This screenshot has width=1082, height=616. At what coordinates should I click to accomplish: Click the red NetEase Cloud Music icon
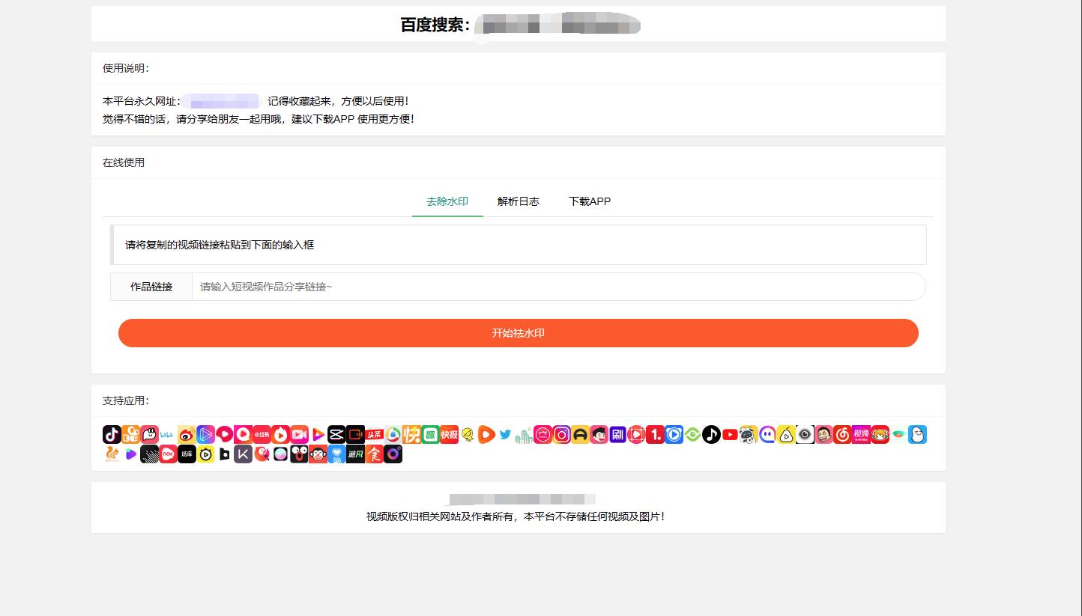(x=842, y=434)
